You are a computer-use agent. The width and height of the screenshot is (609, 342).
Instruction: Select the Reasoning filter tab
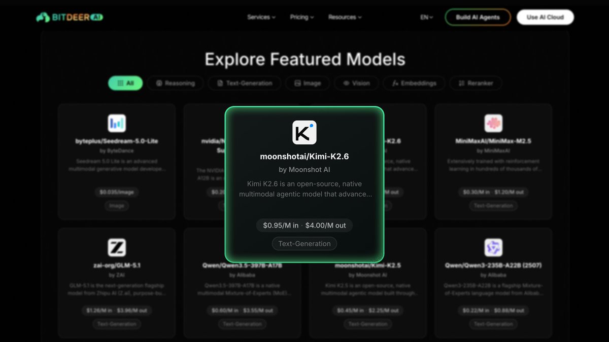[175, 83]
